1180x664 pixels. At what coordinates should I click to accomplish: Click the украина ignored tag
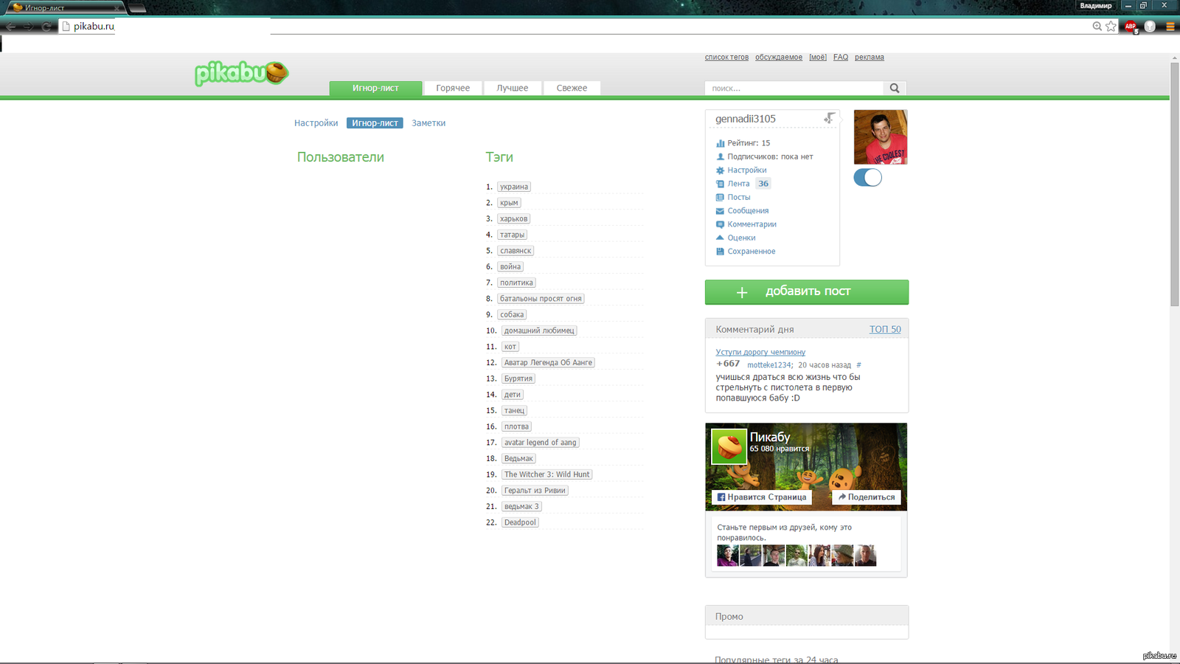(514, 187)
